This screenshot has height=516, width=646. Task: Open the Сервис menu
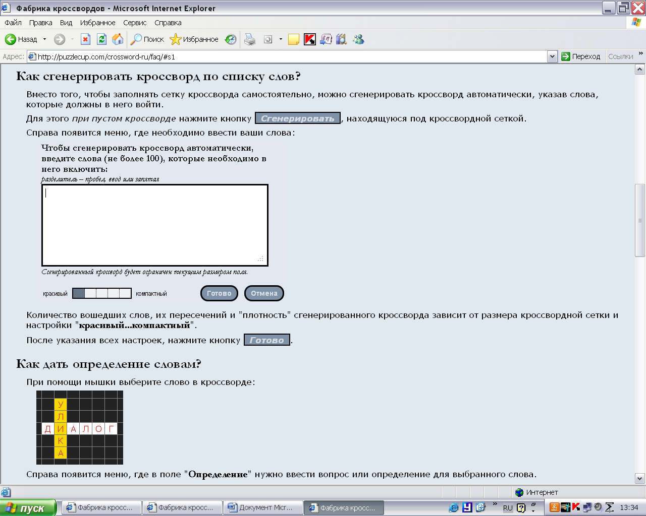click(x=135, y=23)
